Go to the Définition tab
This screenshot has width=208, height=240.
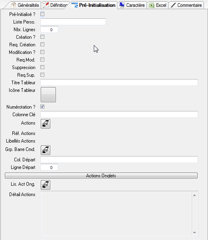click(x=55, y=5)
